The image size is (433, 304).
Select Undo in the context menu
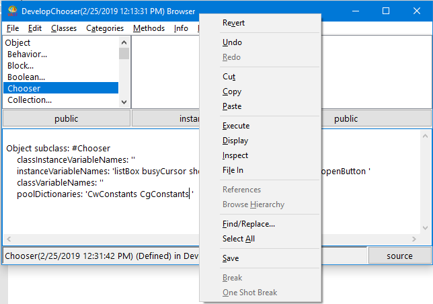point(232,42)
